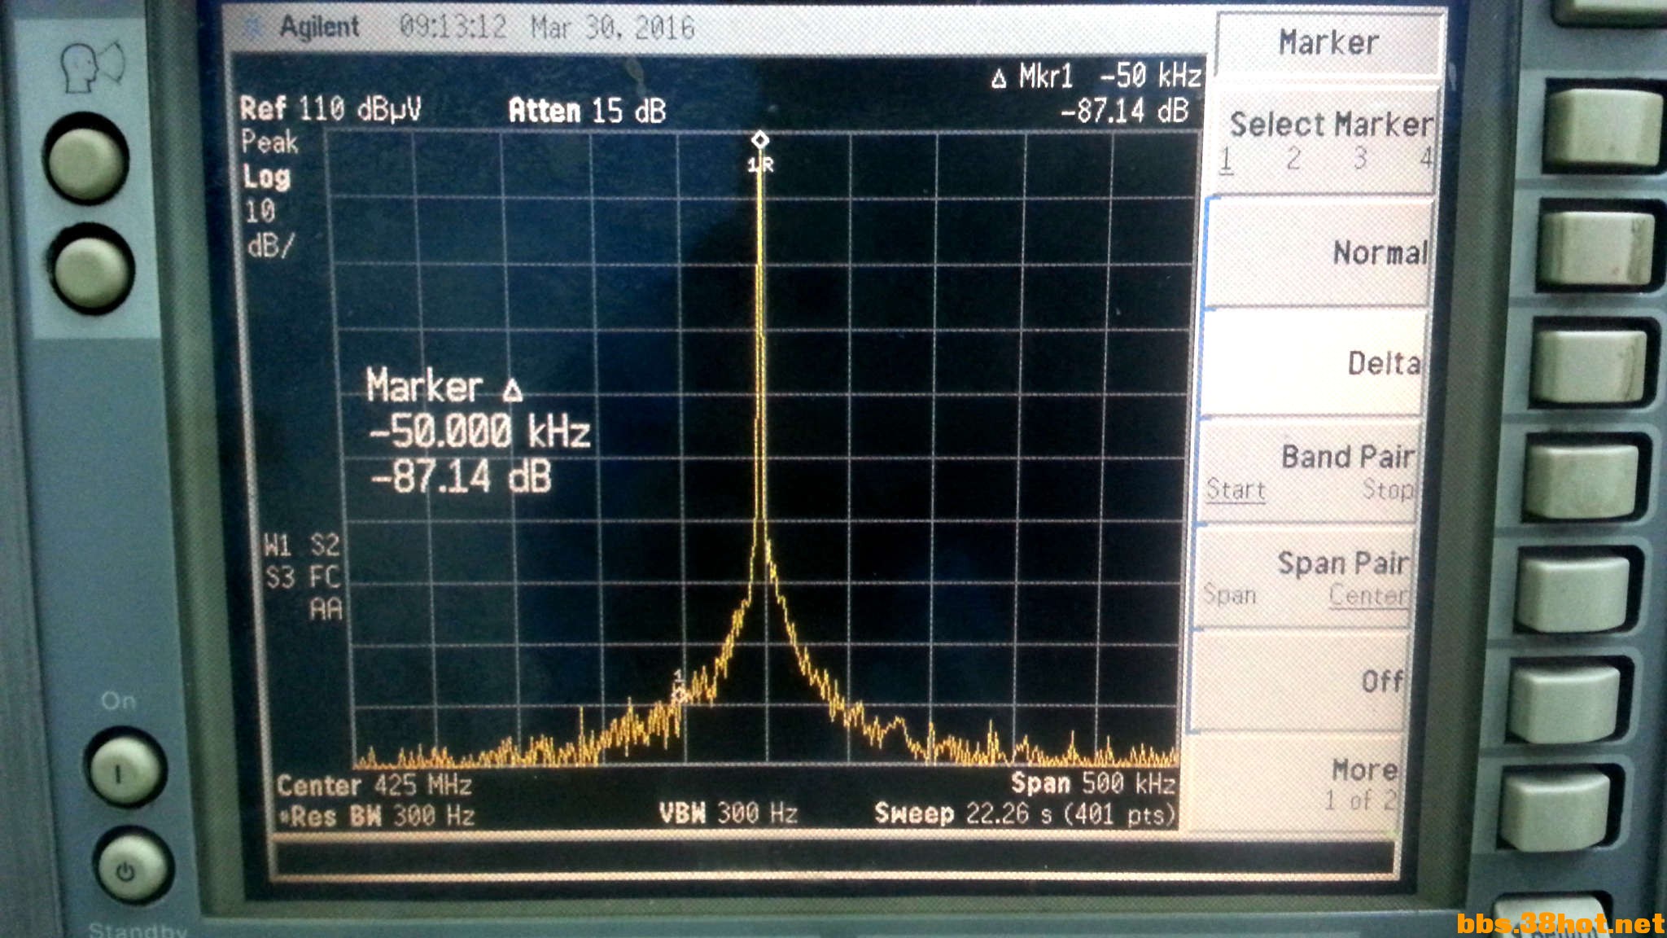Click hardware key beside Span Pair
1667x938 pixels.
point(1574,592)
